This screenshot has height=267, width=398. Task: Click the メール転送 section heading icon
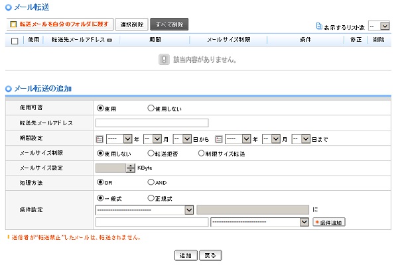click(8, 7)
